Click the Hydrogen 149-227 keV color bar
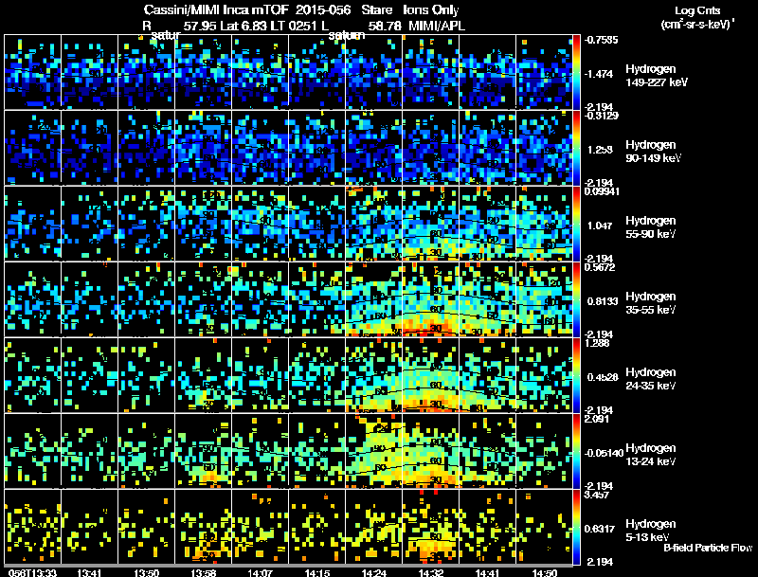Image resolution: width=758 pixels, height=577 pixels. click(x=576, y=72)
